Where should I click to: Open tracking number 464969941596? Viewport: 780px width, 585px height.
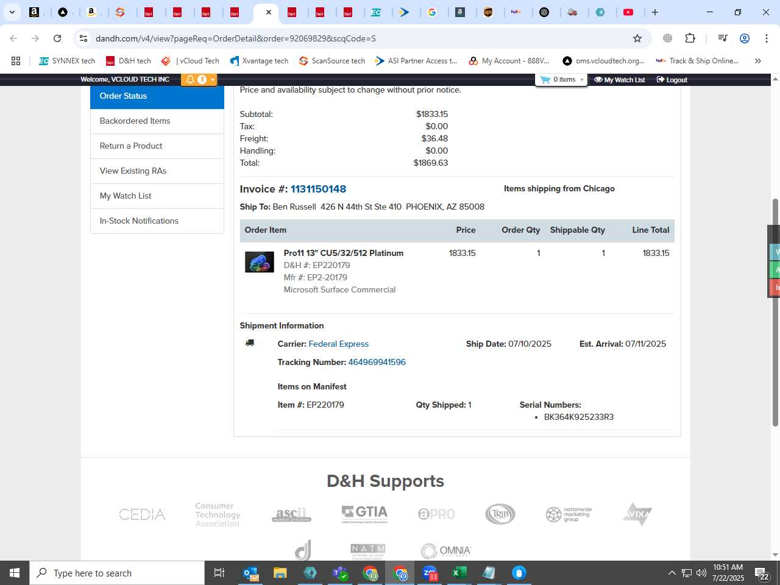click(x=377, y=362)
